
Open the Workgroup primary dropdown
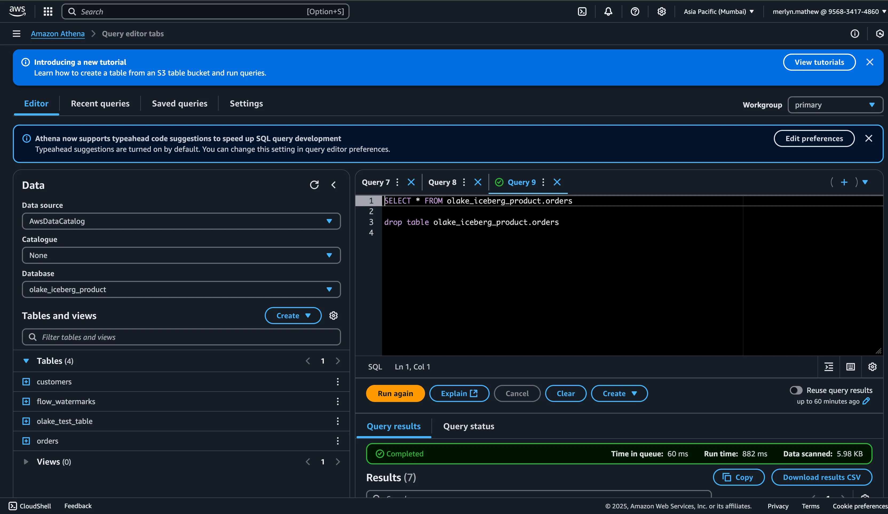pyautogui.click(x=835, y=105)
